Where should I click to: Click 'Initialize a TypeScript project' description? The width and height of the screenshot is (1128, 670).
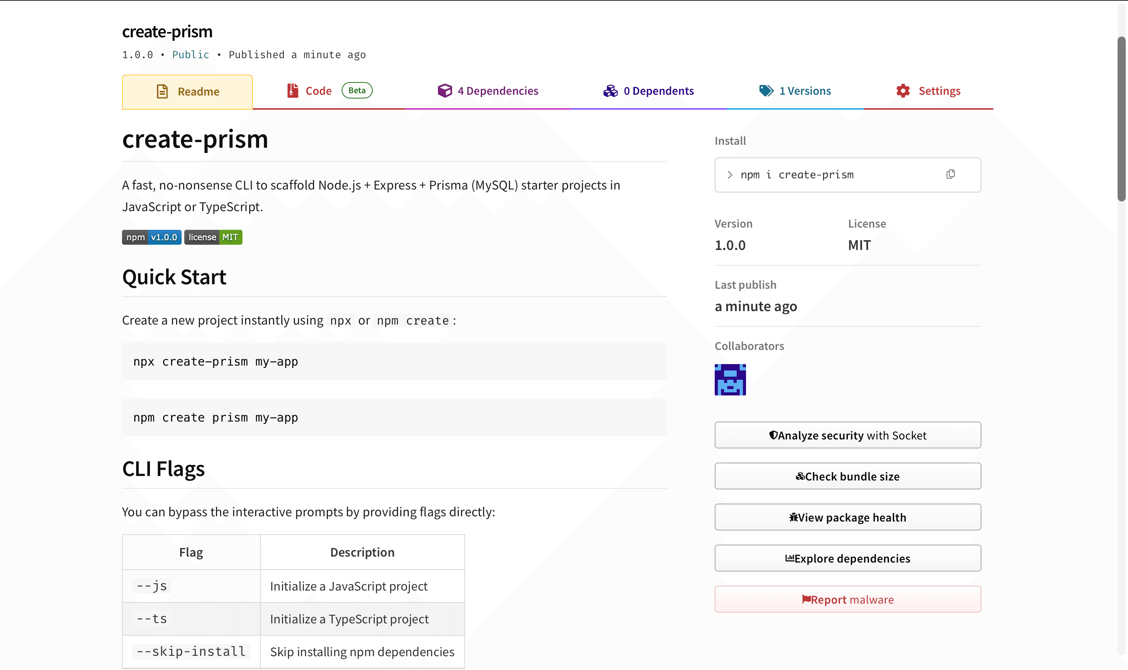coord(350,619)
